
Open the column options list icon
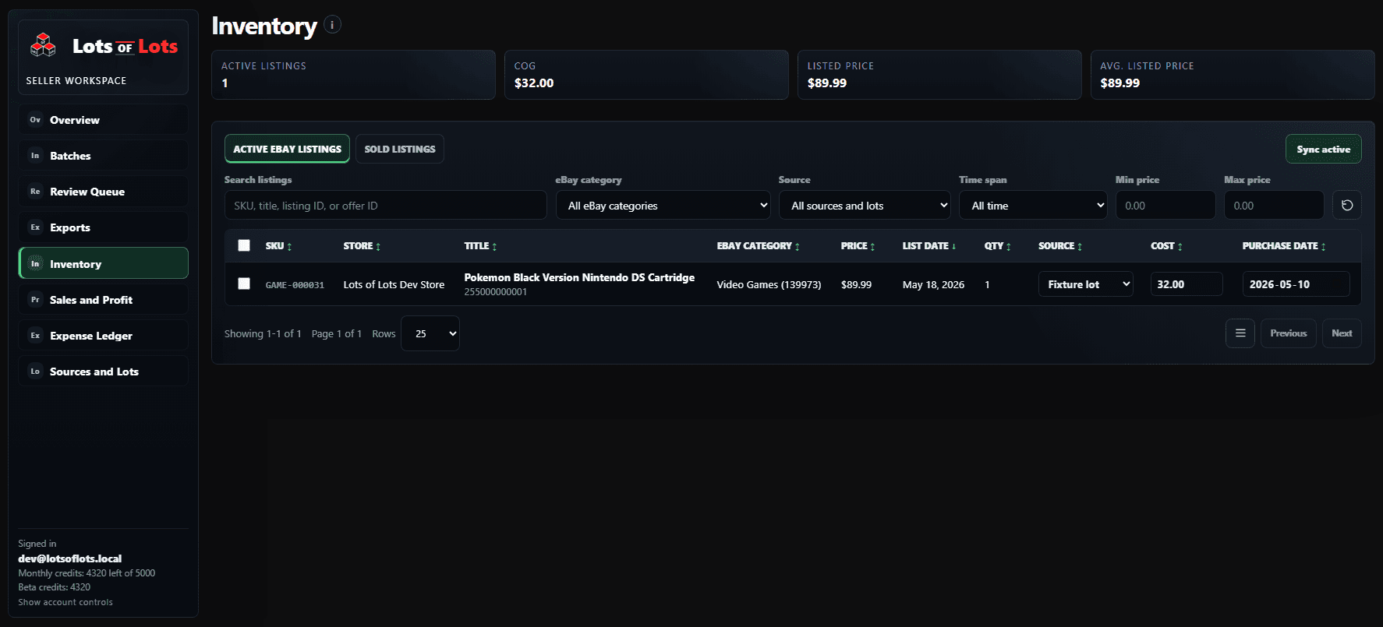point(1240,333)
